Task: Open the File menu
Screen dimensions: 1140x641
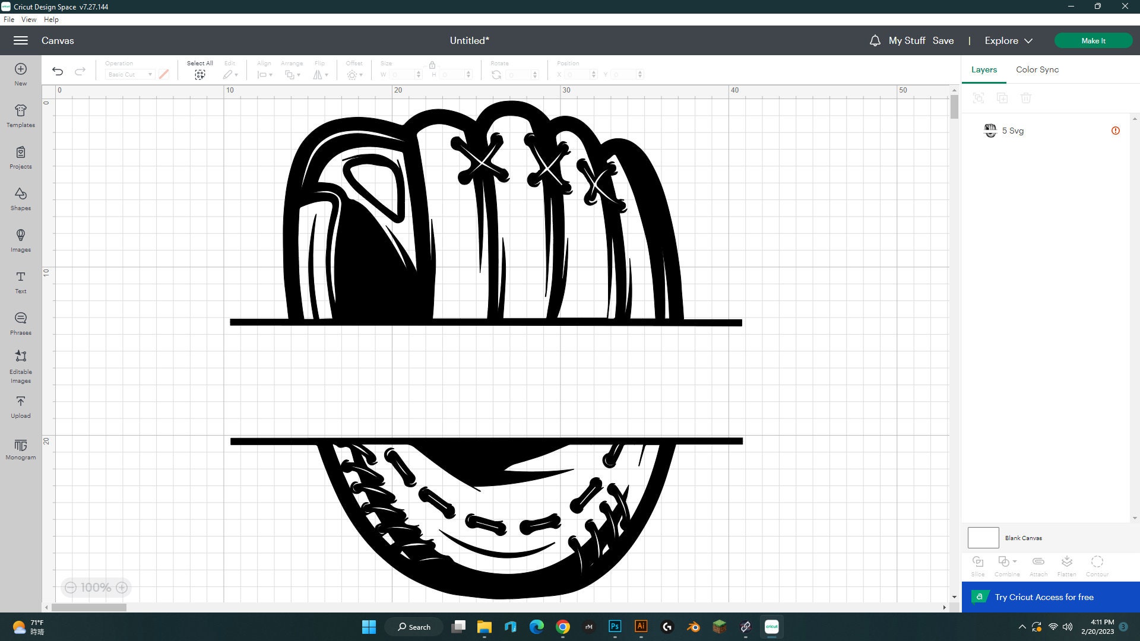Action: click(9, 19)
